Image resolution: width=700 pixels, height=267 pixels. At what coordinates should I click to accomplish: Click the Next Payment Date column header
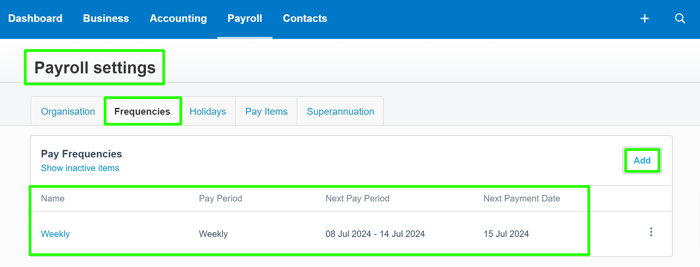[x=522, y=198]
